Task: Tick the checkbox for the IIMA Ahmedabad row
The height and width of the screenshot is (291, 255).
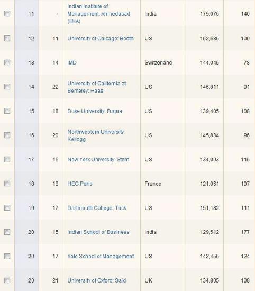Action: (x=7, y=14)
